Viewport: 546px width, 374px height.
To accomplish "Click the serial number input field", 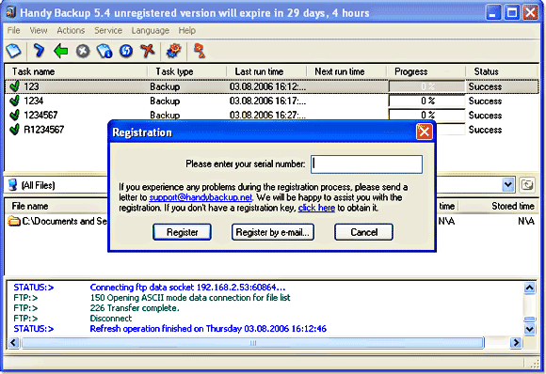I will click(366, 164).
